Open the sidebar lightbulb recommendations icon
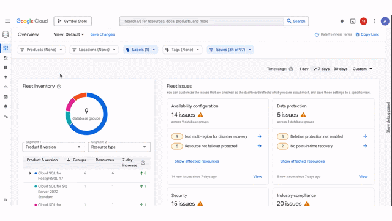 6,77
